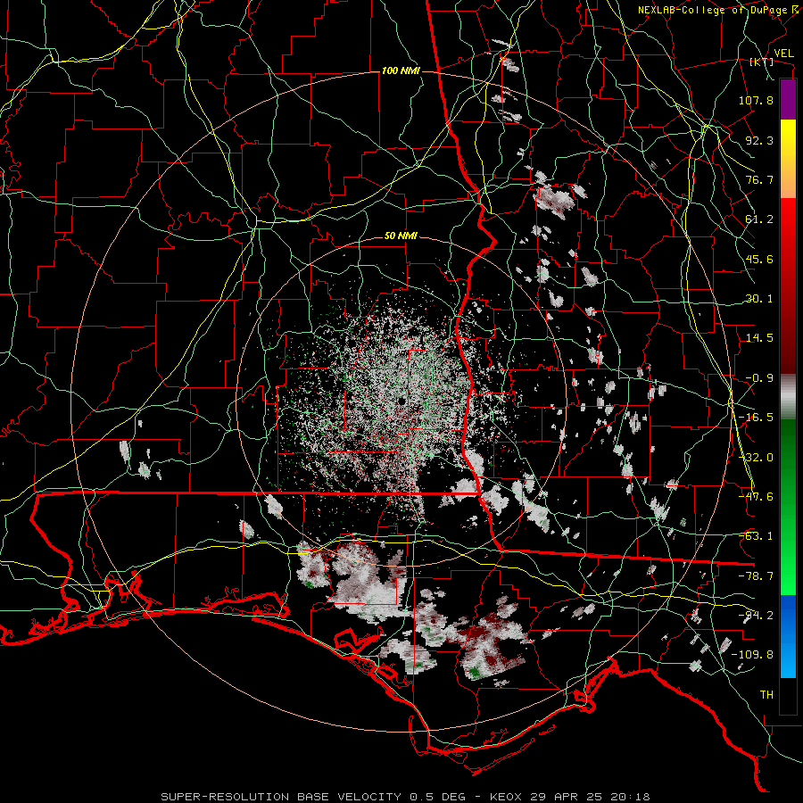Click the 107.8 velocity scale value
Image resolution: width=803 pixels, height=803 pixels.
tap(756, 100)
